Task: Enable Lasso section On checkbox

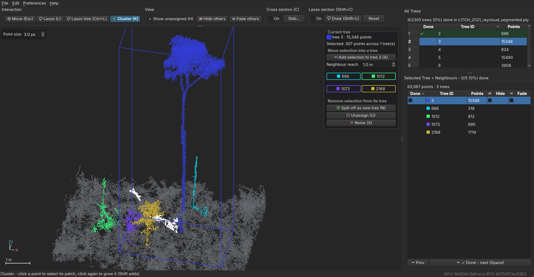Action: 313,19
